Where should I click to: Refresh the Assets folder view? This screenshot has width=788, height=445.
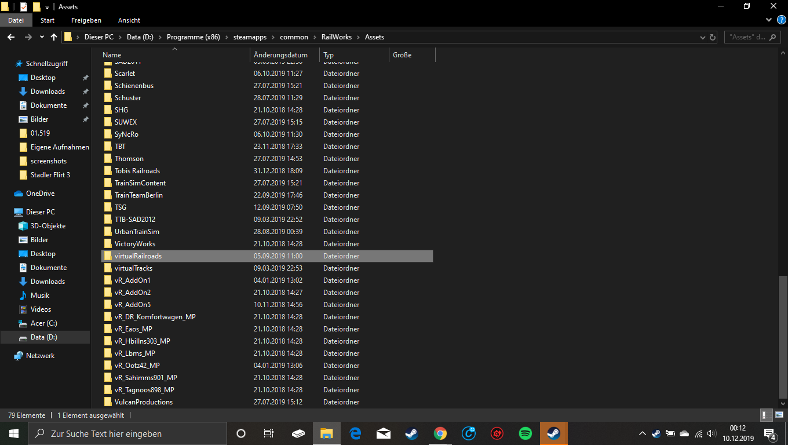(713, 37)
